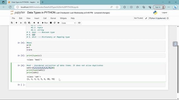Open the View menu
Screen dimensions: 179x100
tap(28, 18)
